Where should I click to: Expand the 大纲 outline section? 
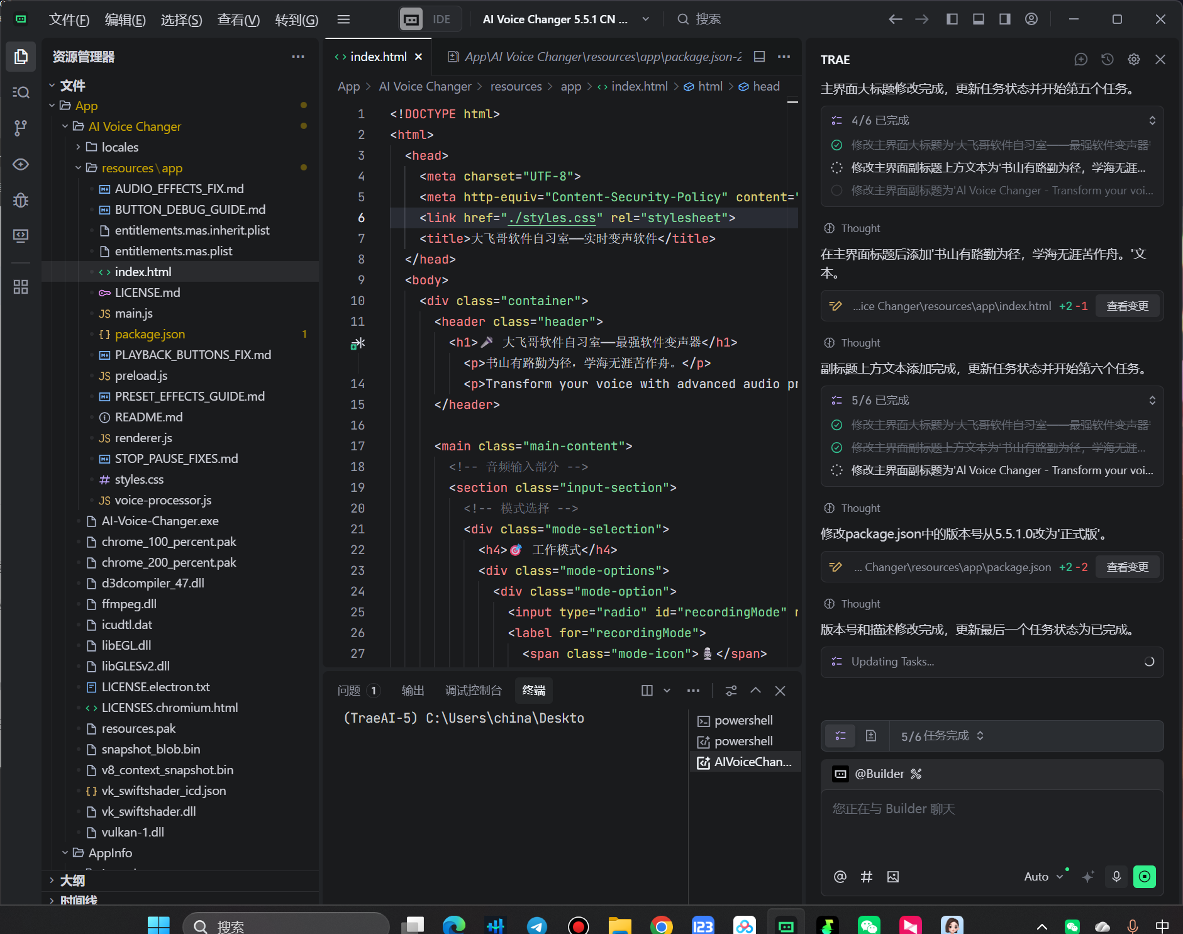(x=52, y=881)
